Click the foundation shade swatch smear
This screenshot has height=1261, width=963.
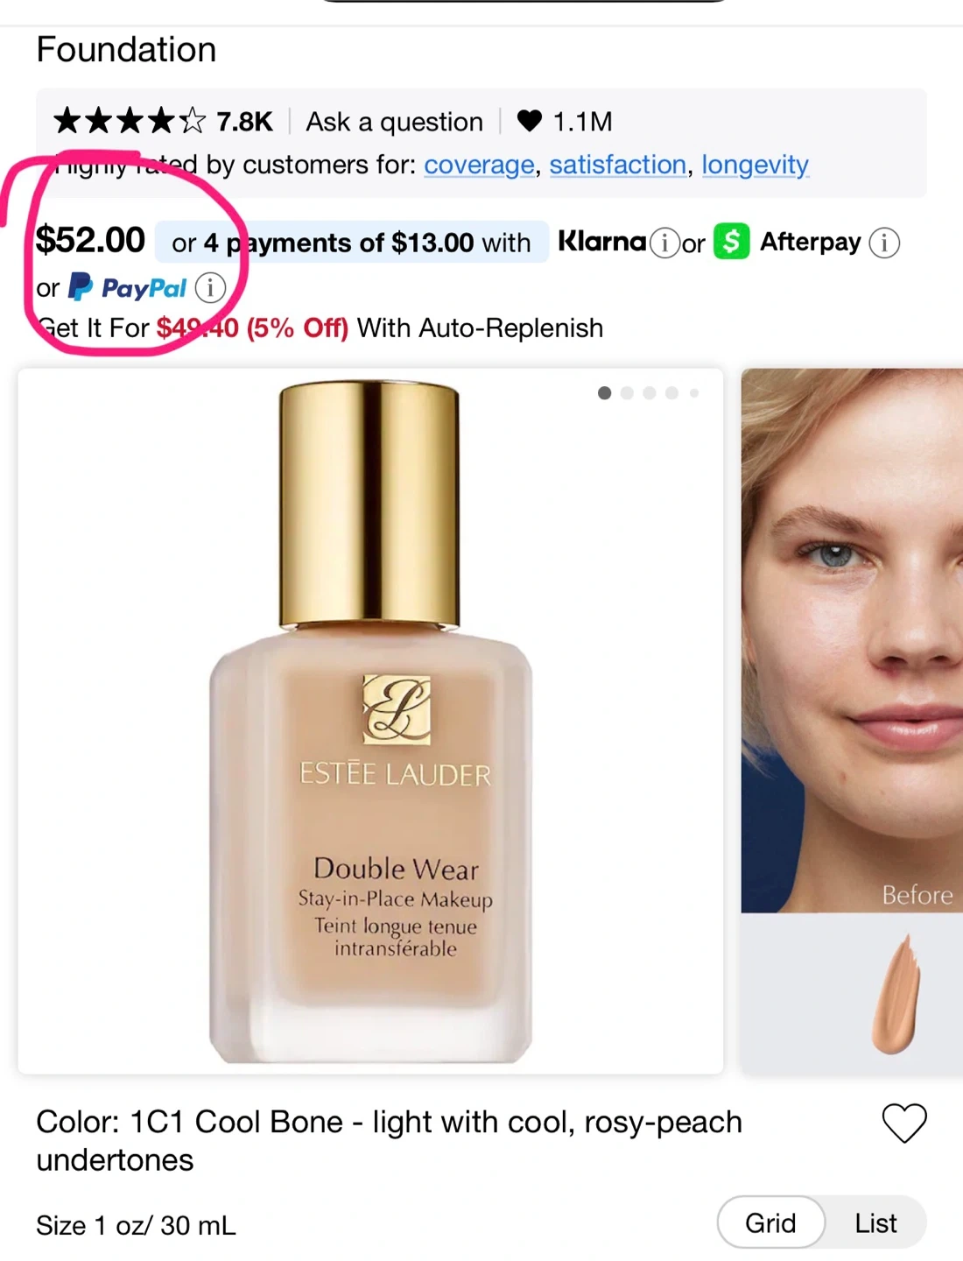pos(896,993)
